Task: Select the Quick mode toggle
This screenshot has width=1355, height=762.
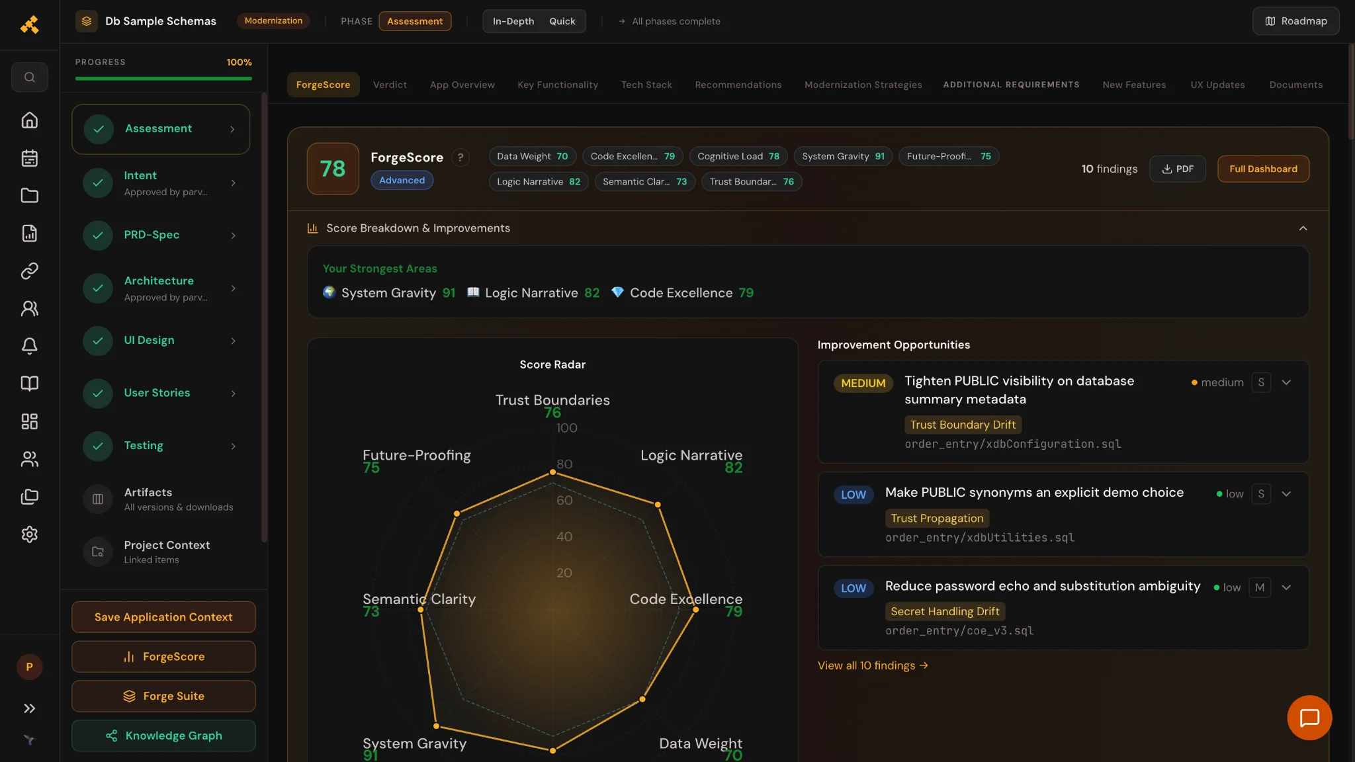Action: (562, 21)
